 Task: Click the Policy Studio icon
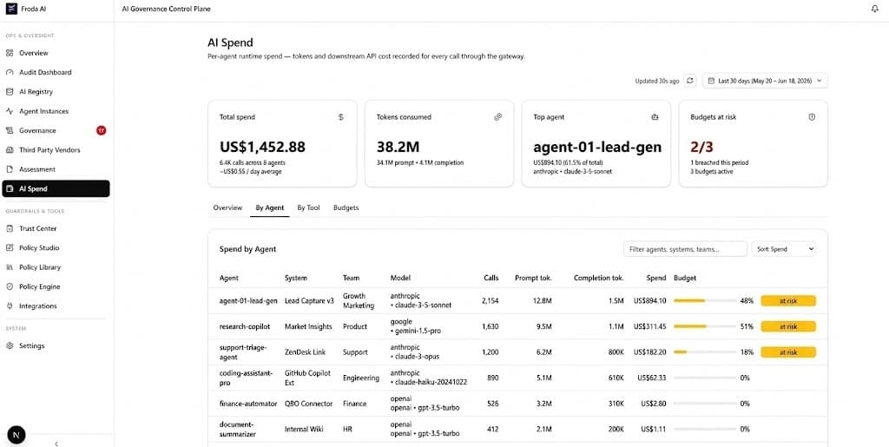pyautogui.click(x=9, y=247)
